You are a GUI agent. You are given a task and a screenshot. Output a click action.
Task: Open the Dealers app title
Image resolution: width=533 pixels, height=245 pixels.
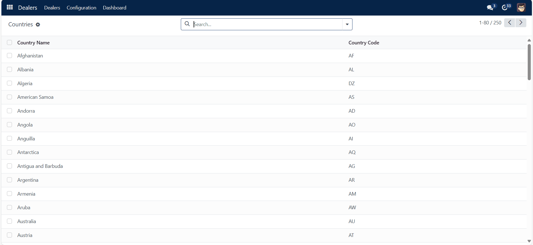tap(27, 8)
